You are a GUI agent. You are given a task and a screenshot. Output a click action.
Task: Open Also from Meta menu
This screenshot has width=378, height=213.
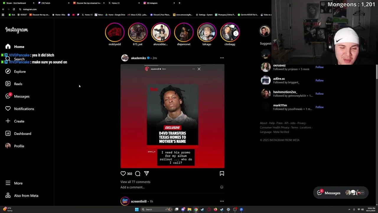22,196
